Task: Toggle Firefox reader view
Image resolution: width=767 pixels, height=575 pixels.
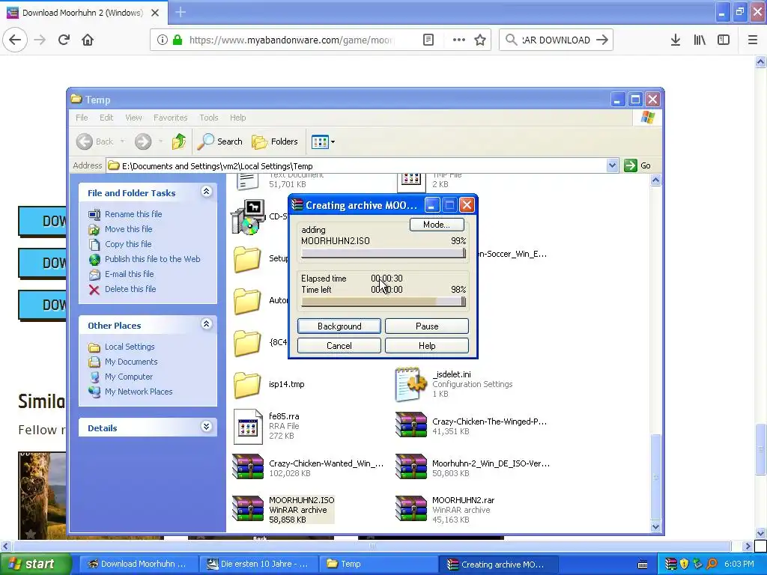Action: [428, 40]
